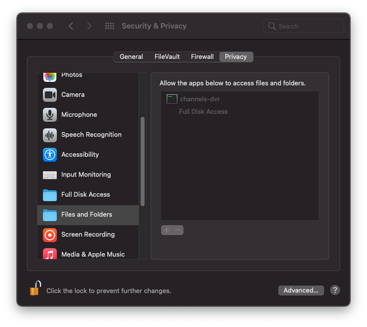Select the channels-dvr app entry

[199, 99]
